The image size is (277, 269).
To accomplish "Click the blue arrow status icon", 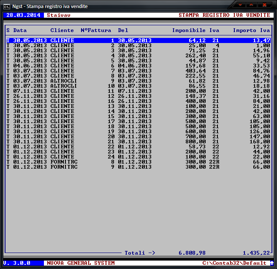I will [x=272, y=263].
